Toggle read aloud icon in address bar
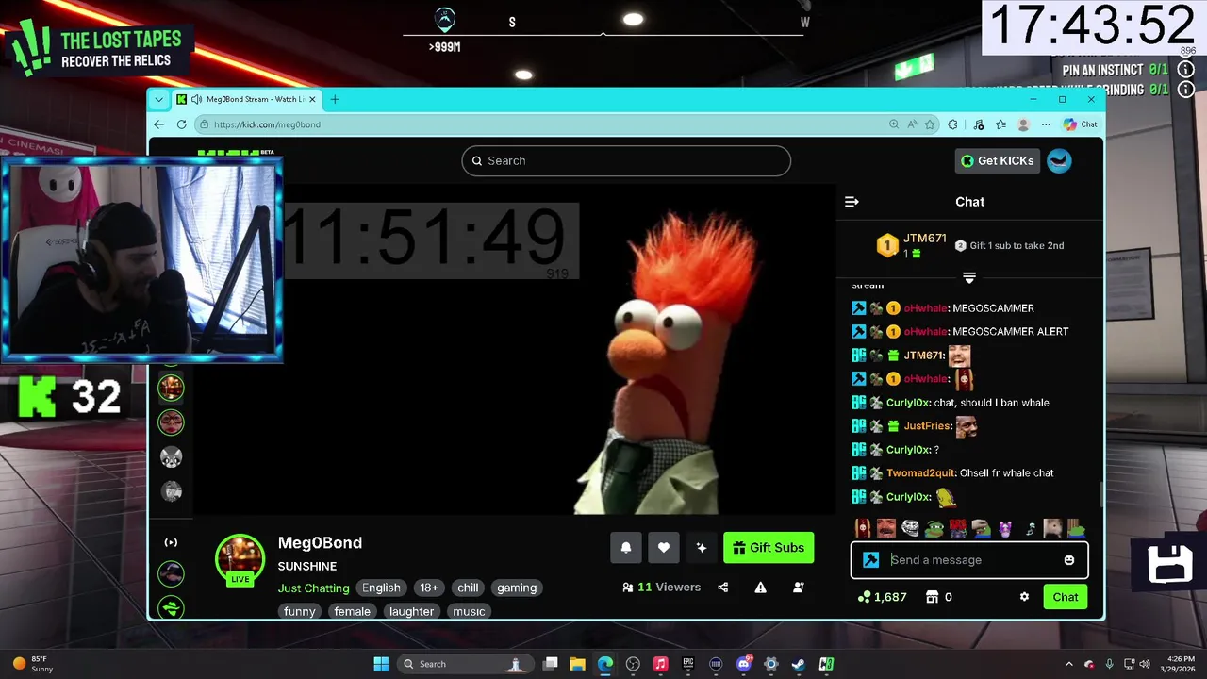This screenshot has height=679, width=1207. 912,124
